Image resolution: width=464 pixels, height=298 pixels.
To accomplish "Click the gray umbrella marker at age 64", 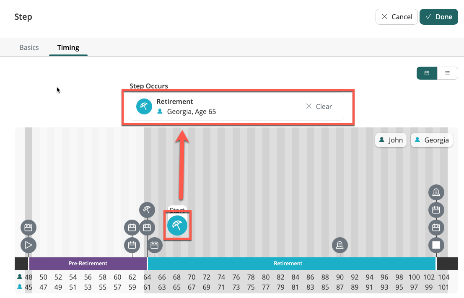I will [147, 210].
